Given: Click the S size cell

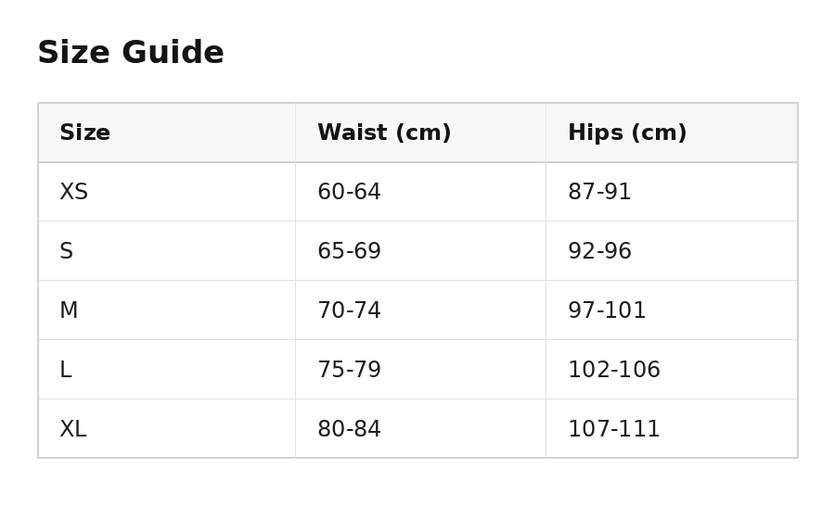Looking at the screenshot, I should pos(167,251).
